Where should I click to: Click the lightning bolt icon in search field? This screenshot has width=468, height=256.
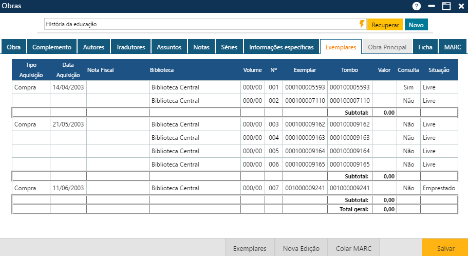point(362,24)
